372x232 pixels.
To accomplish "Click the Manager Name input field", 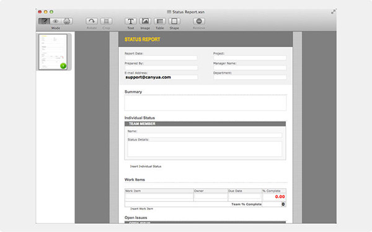I will [250, 67].
